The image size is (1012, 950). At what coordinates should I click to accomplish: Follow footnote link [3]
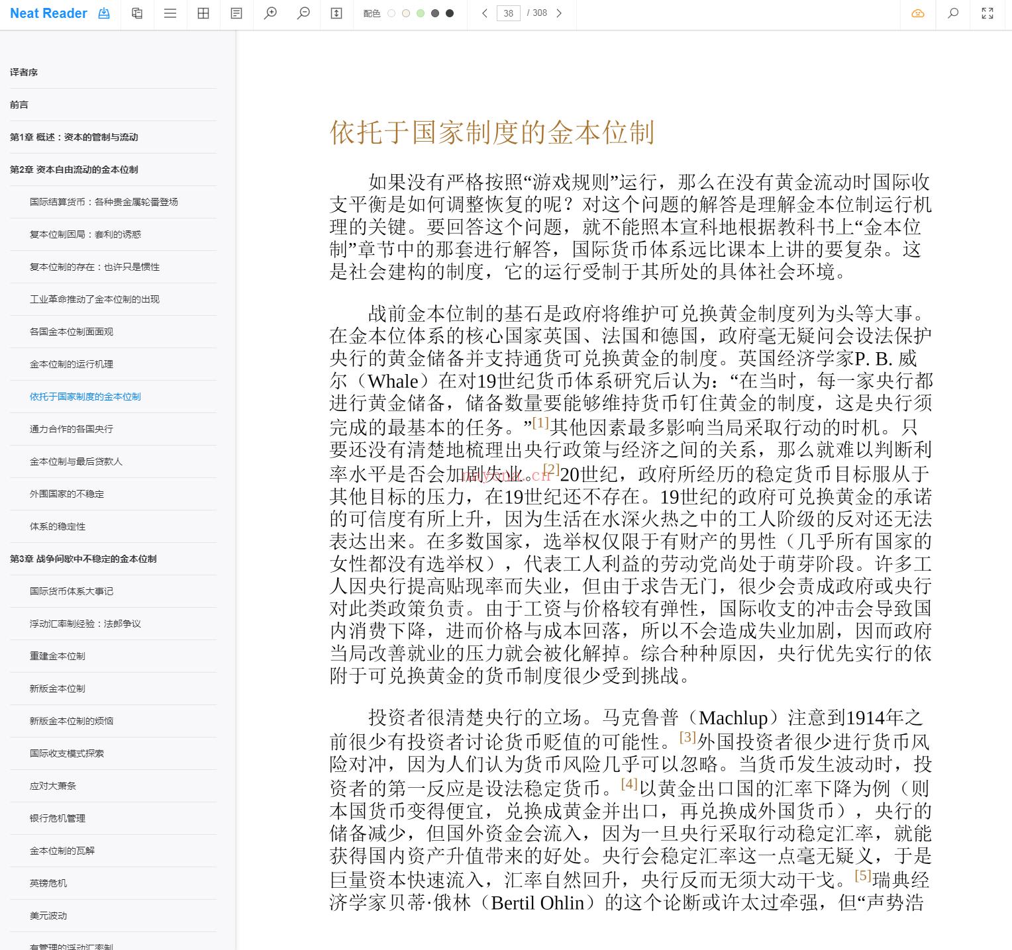[688, 737]
